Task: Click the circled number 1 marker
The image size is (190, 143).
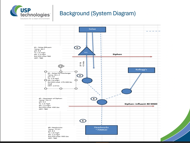Action: 77,48
